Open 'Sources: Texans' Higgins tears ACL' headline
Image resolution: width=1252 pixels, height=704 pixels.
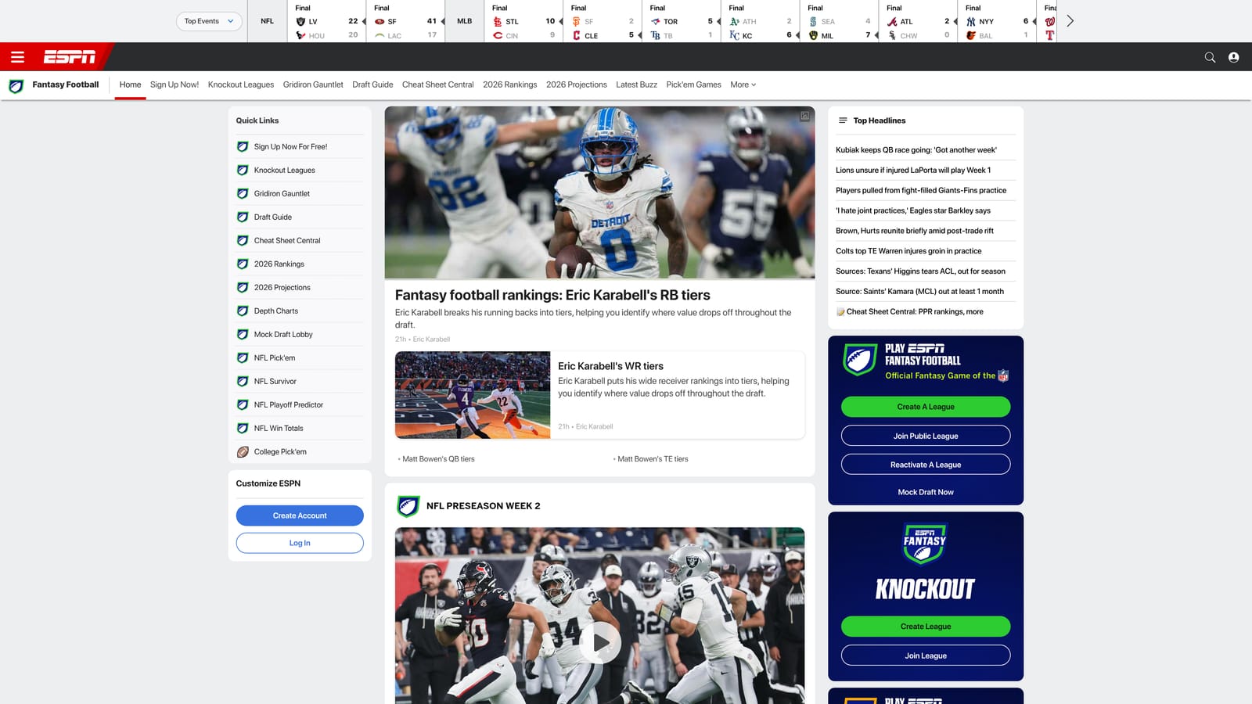[920, 271]
